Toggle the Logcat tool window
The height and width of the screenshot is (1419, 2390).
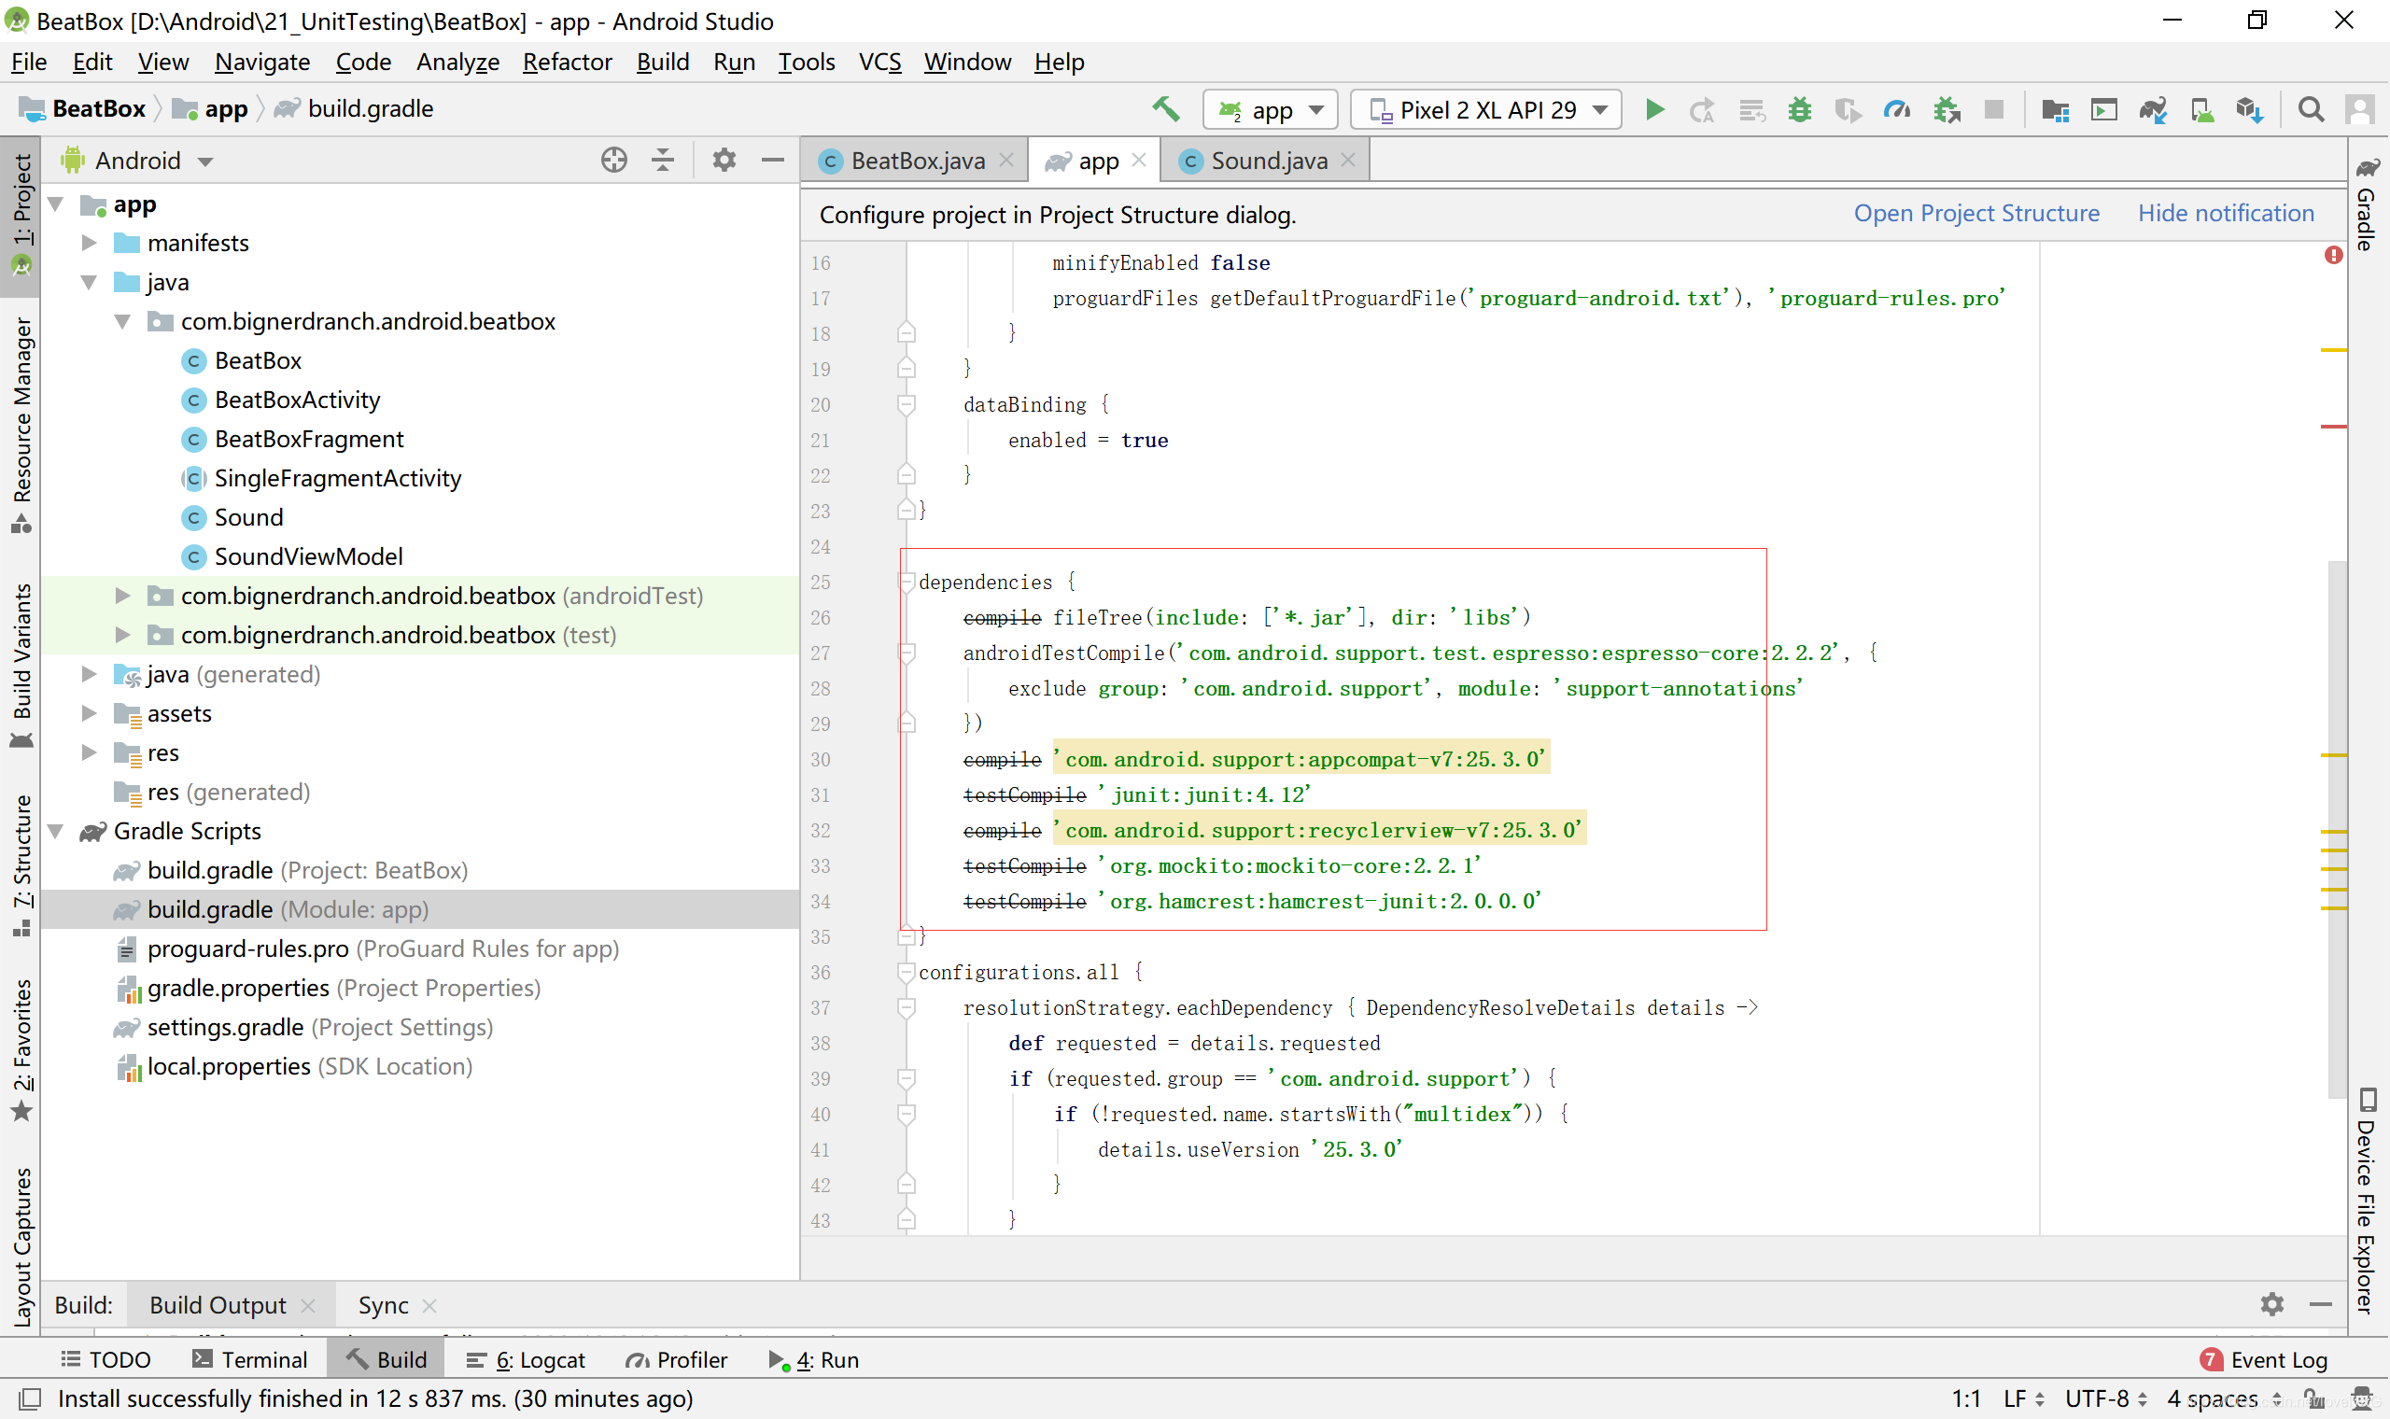527,1359
